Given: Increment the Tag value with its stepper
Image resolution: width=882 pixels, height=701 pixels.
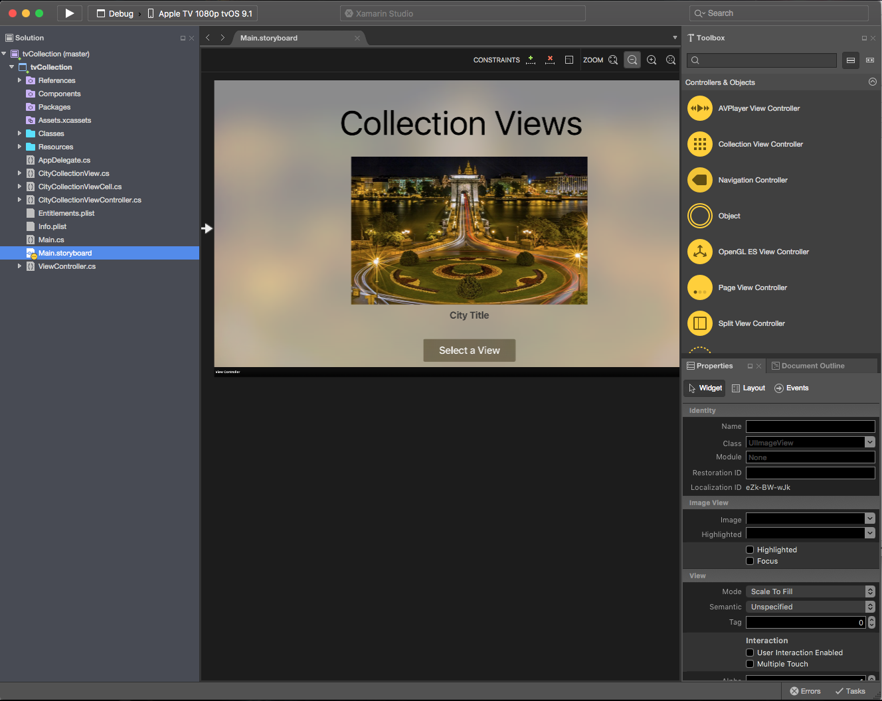Looking at the screenshot, I should coord(871,619).
